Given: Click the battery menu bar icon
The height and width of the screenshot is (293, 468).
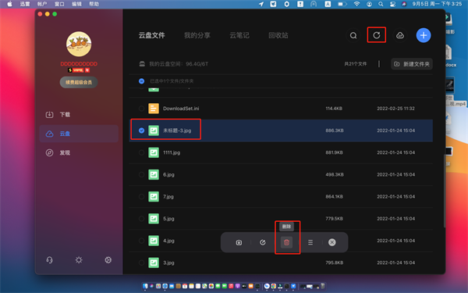Looking at the screenshot, I should tap(342, 4).
